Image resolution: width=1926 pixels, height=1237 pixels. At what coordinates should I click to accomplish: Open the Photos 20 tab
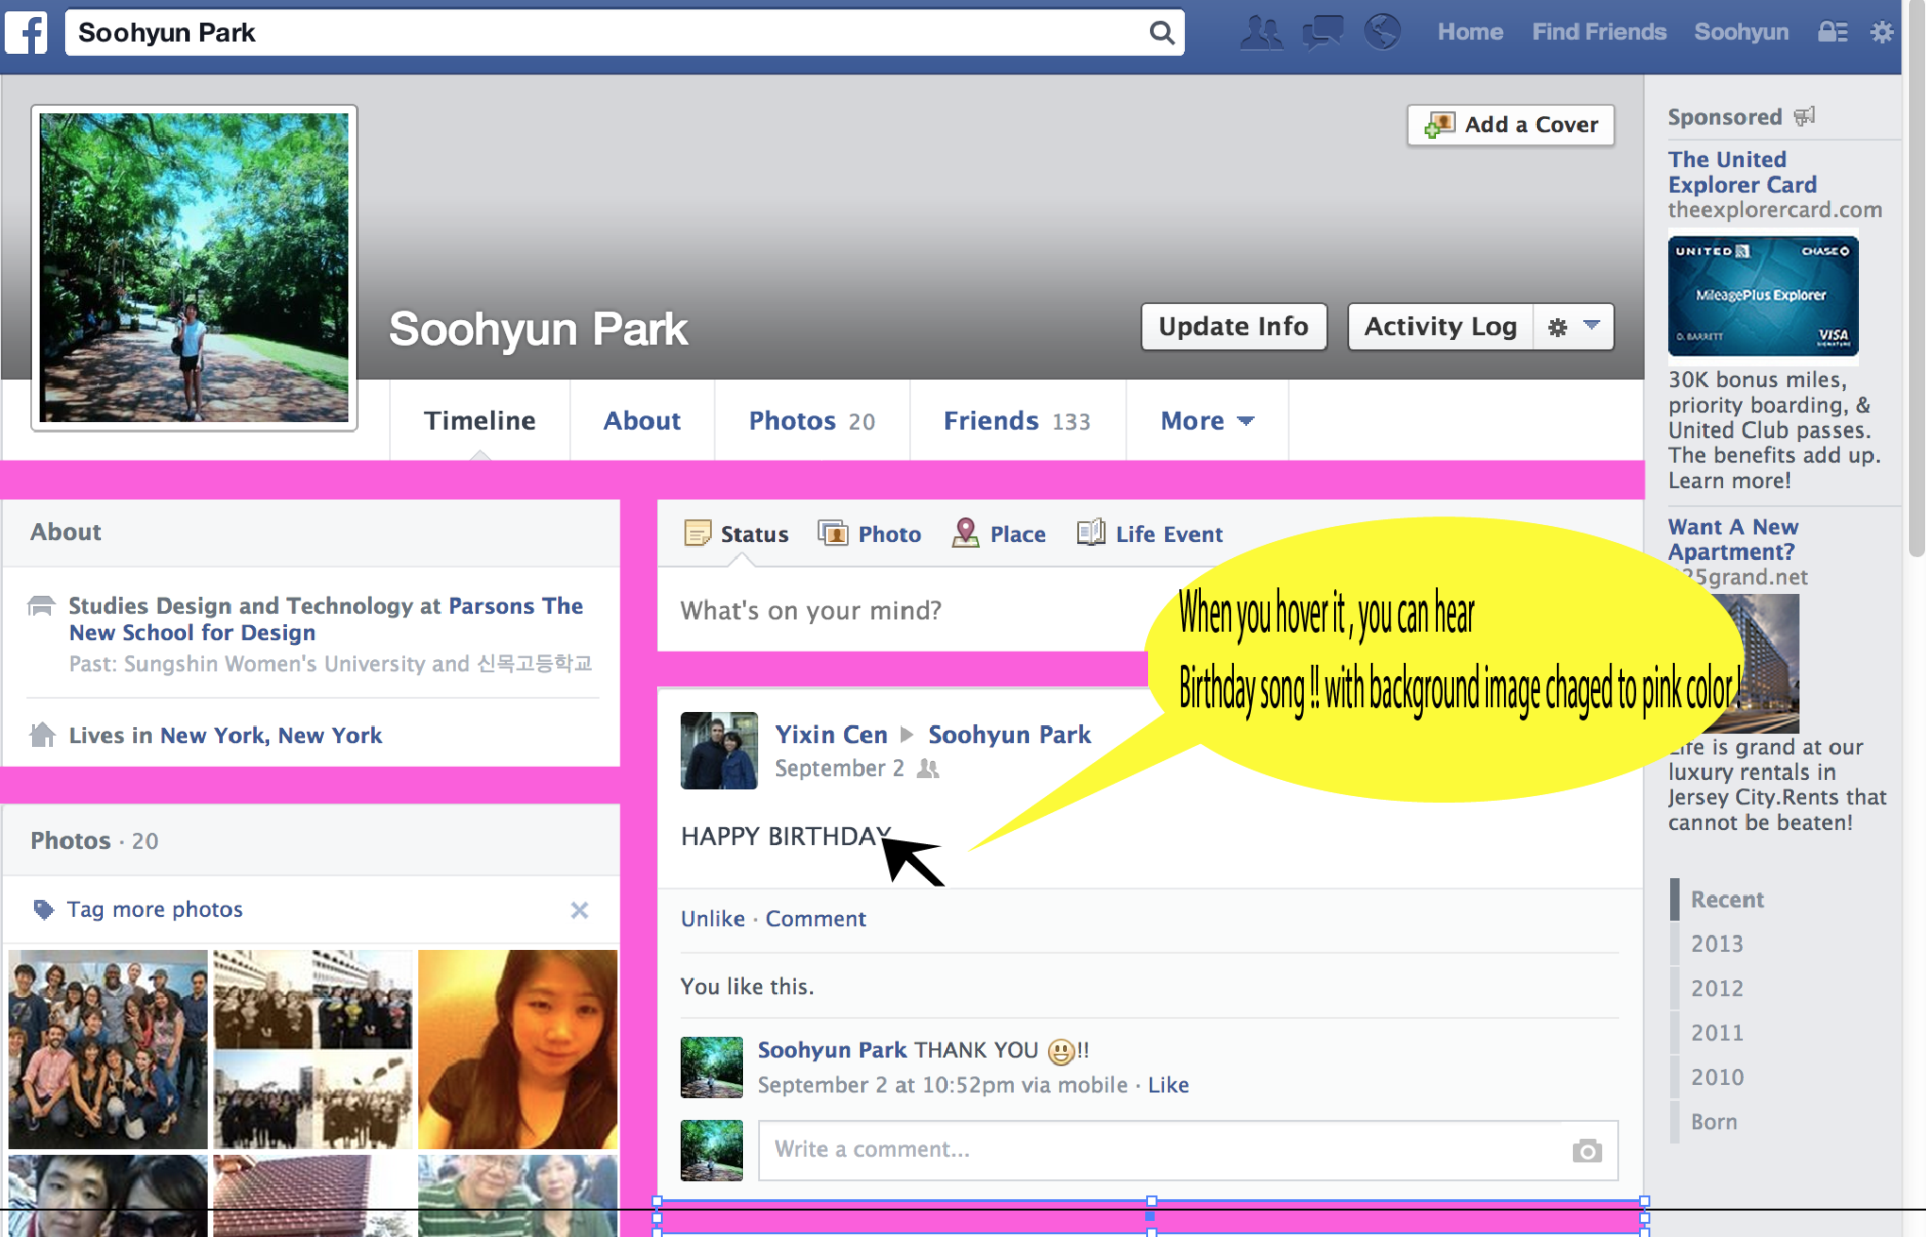[812, 421]
